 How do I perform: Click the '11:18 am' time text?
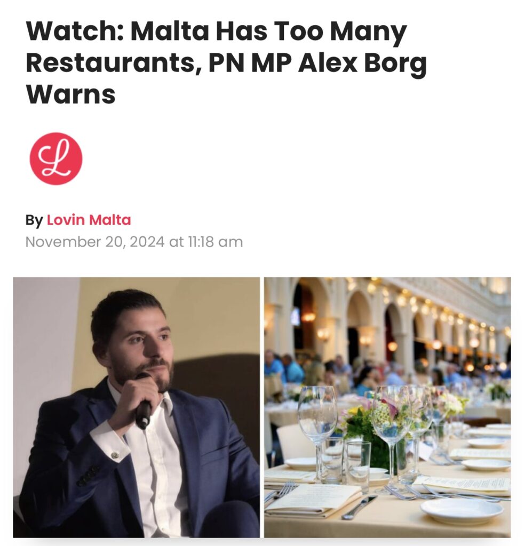216,242
